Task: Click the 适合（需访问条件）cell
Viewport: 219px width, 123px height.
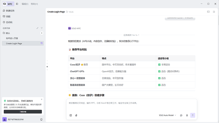Action: point(176,71)
